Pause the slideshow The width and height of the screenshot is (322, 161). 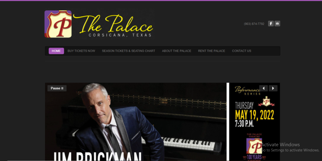click(x=57, y=88)
